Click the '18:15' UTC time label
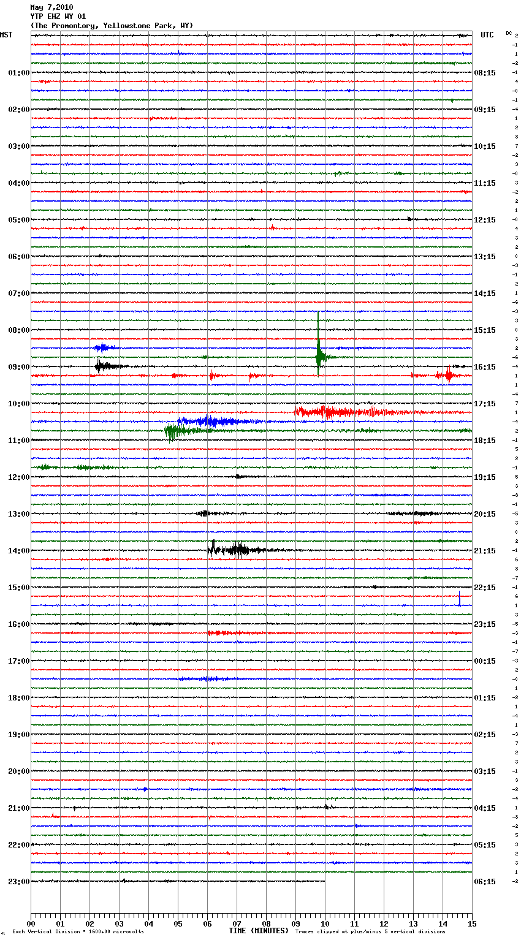Viewport: 521px width, 940px height. point(485,441)
